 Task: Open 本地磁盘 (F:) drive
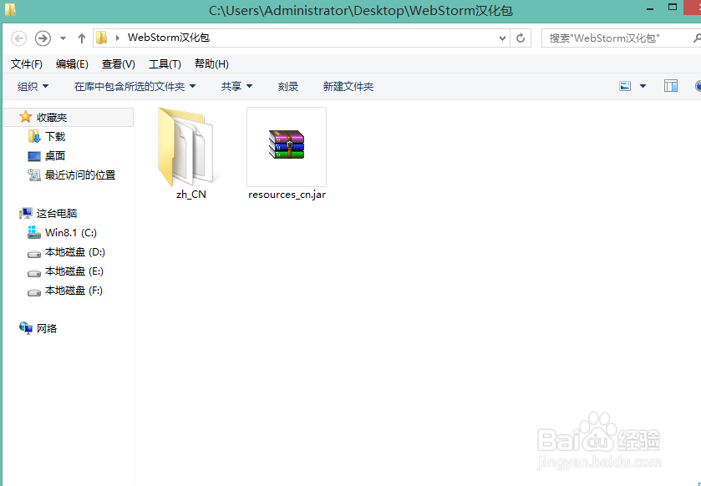click(x=65, y=291)
